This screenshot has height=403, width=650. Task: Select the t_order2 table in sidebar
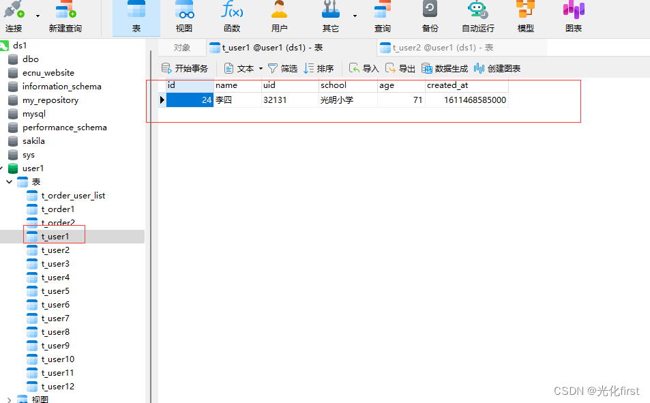[x=54, y=222]
